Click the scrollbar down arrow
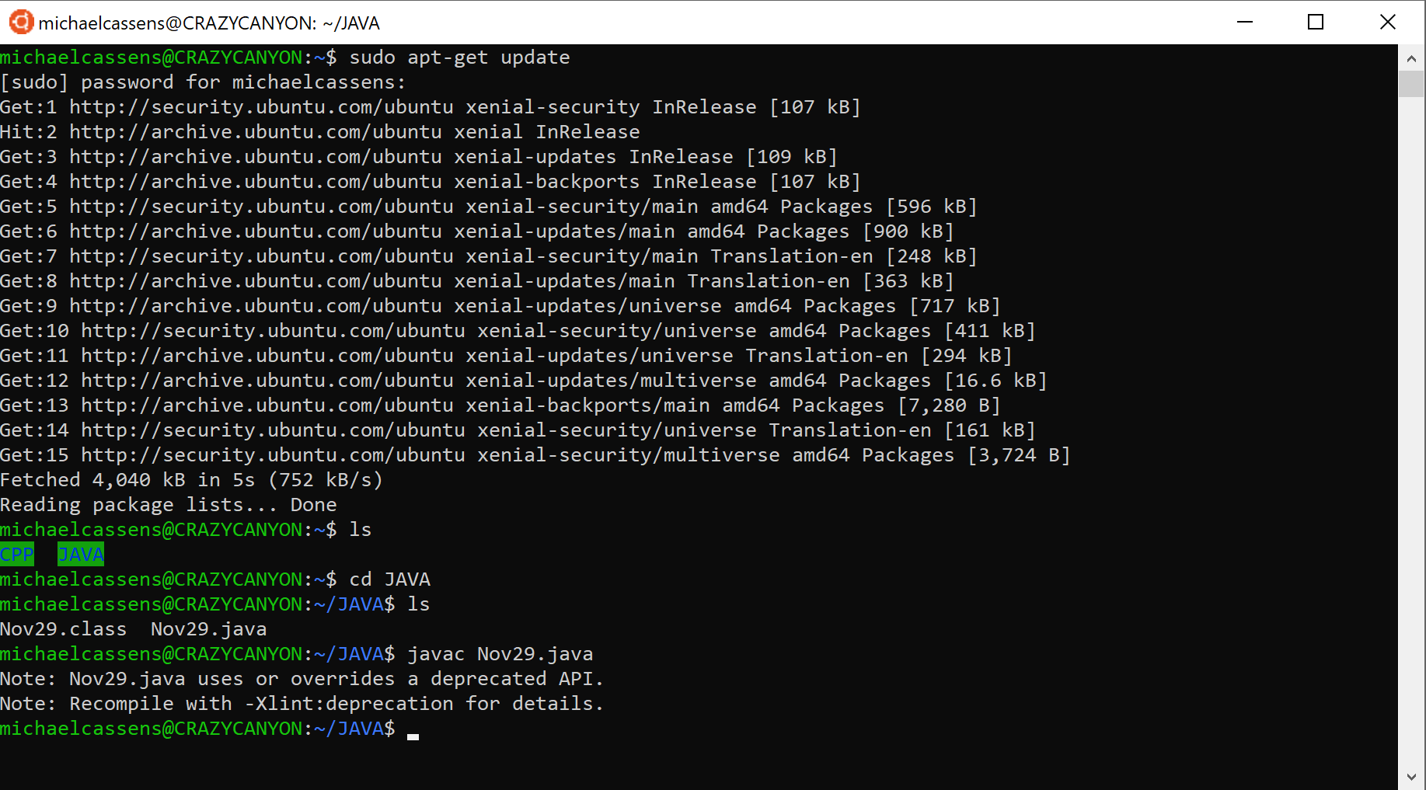 pos(1411,774)
